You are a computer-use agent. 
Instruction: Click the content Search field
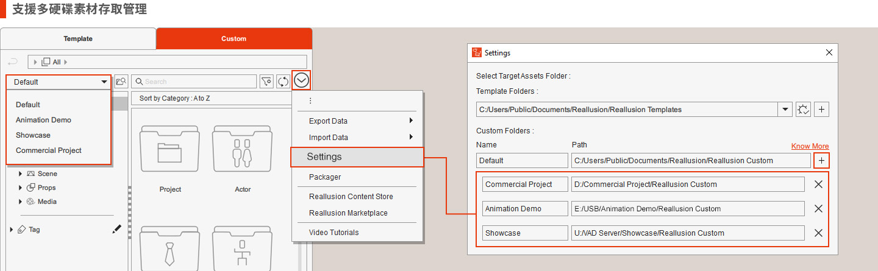[195, 82]
